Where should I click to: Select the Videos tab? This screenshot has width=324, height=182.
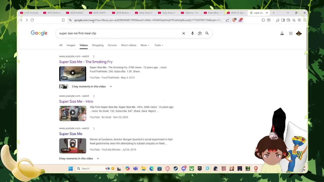click(84, 45)
